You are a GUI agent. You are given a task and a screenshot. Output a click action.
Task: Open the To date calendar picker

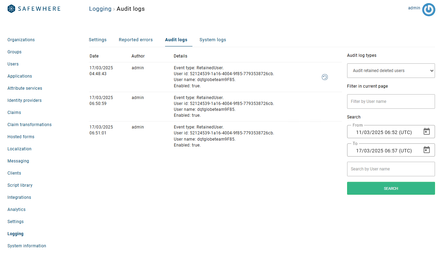[x=427, y=150]
